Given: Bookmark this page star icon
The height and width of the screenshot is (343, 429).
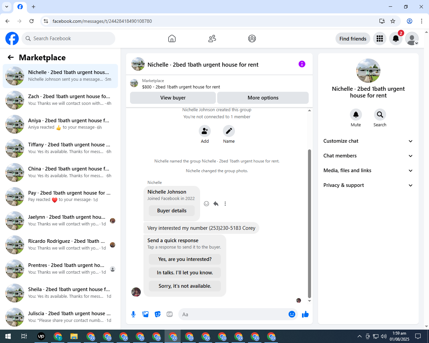Looking at the screenshot, I should coord(393,21).
